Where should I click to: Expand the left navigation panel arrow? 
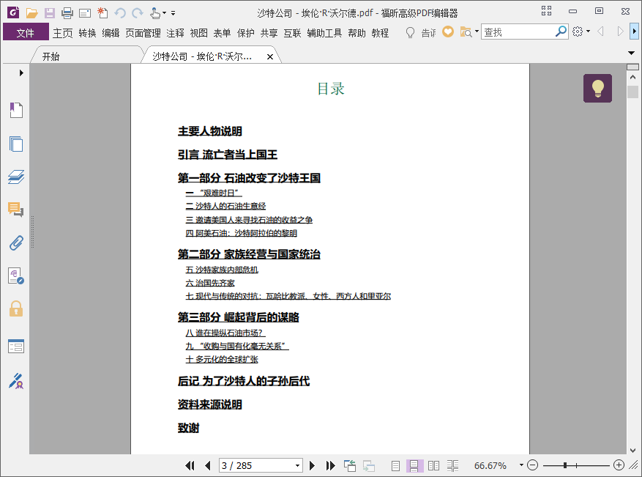point(21,73)
